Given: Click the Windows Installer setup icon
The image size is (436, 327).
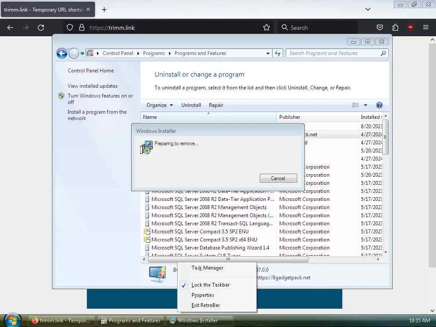Looking at the screenshot, I should [x=146, y=147].
